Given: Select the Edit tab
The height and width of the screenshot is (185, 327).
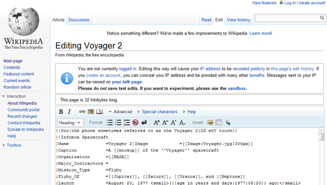Looking at the screenshot, I should pyautogui.click(x=219, y=20).
